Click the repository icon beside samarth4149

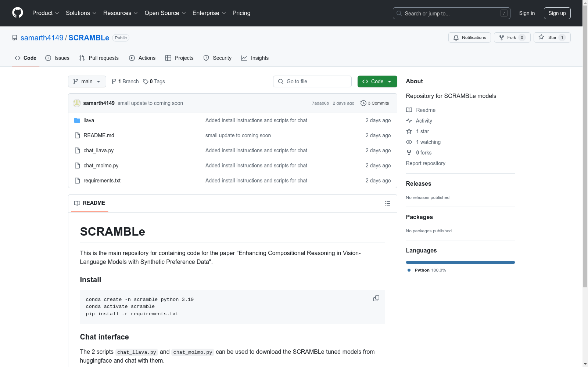click(15, 38)
